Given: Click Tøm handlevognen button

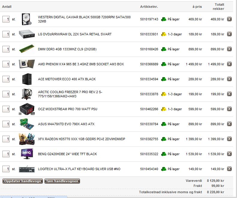Looking at the screenshot, I should tap(62, 181).
